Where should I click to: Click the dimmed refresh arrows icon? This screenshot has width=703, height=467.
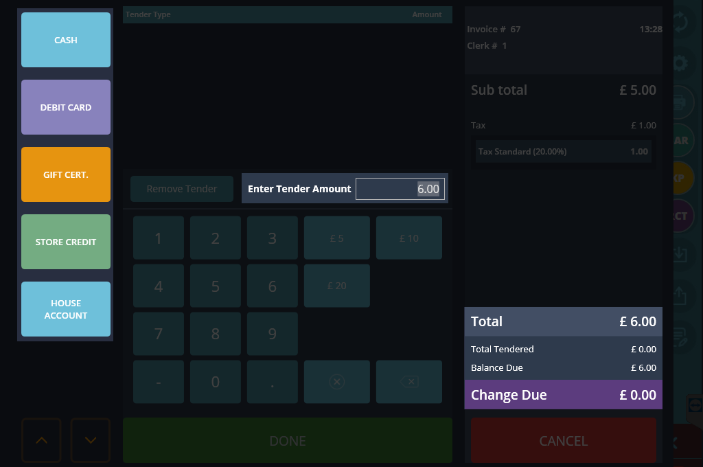pyautogui.click(x=680, y=22)
